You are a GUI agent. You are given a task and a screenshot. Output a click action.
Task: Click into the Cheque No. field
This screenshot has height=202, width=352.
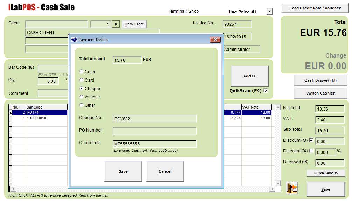point(154,119)
